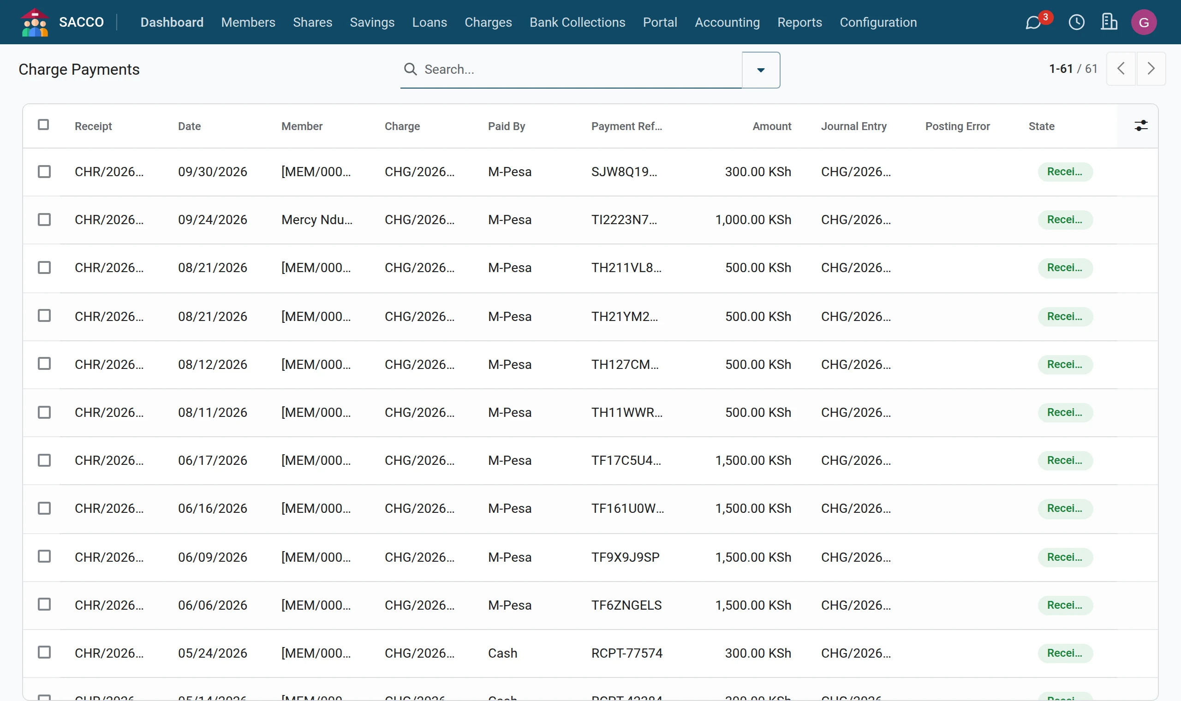Select the row dated 08/12/2026
Screen dimensions: 1181x701
(x=44, y=364)
